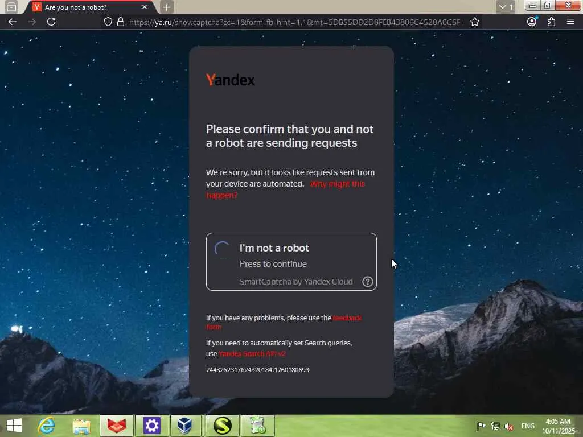583x437 pixels.
Task: Launch Internet Explorer from the taskbar
Action: pyautogui.click(x=47, y=426)
